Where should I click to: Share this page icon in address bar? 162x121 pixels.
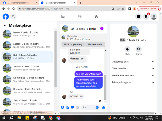point(118,9)
